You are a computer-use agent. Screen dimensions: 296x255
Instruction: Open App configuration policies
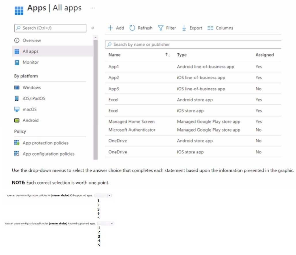point(48,154)
